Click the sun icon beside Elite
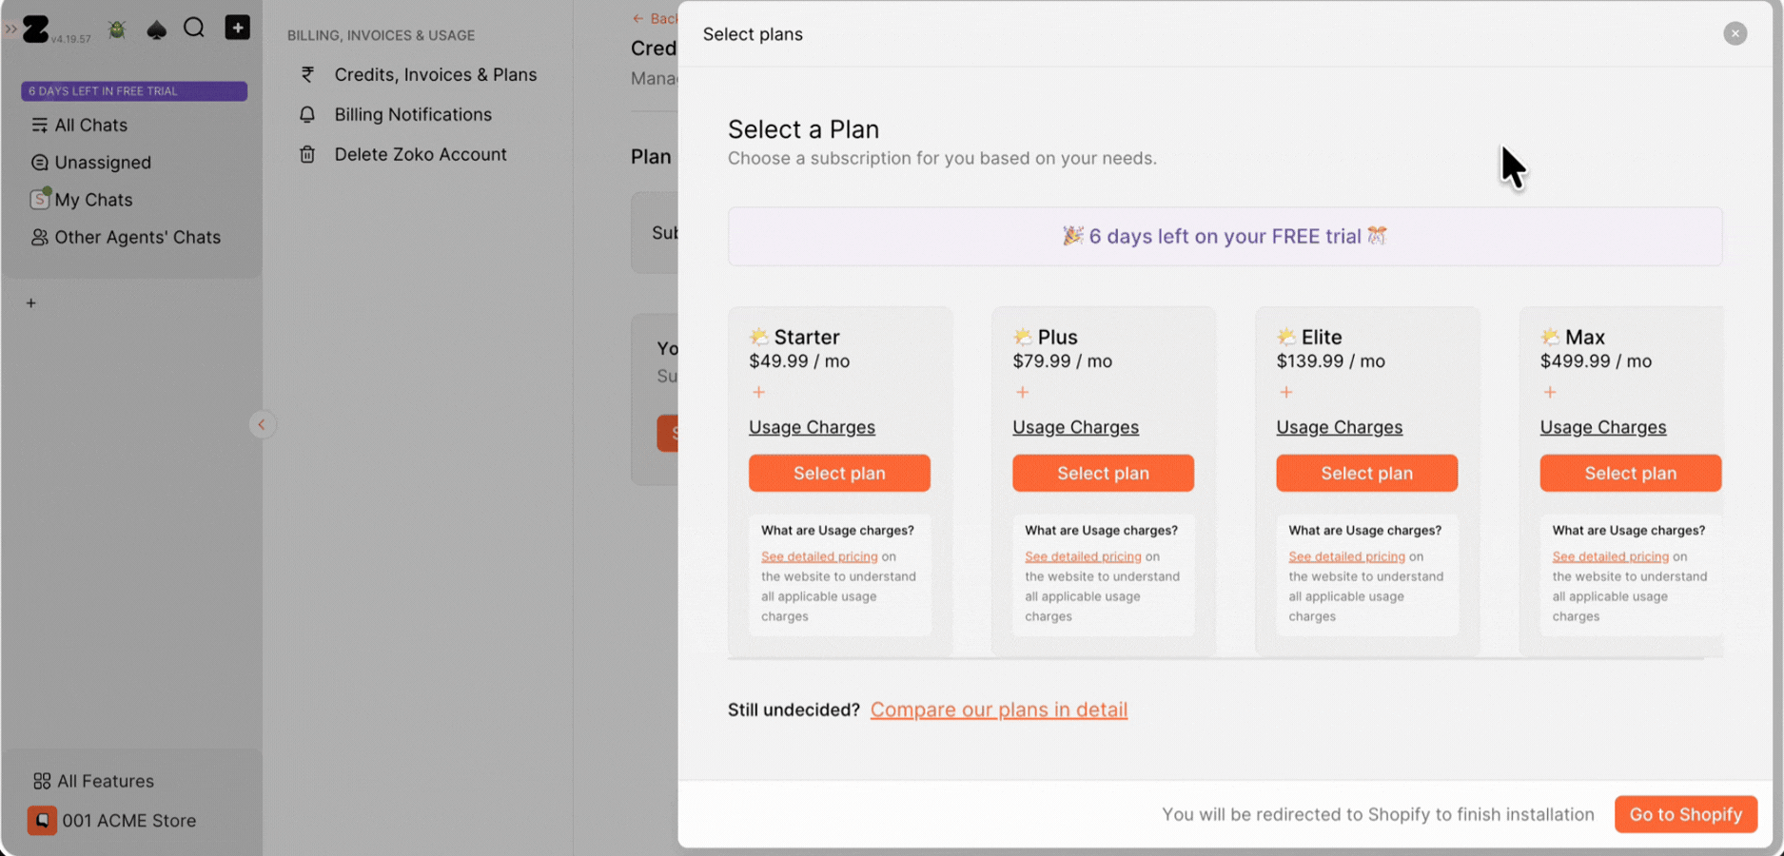1784x856 pixels. 1285,337
